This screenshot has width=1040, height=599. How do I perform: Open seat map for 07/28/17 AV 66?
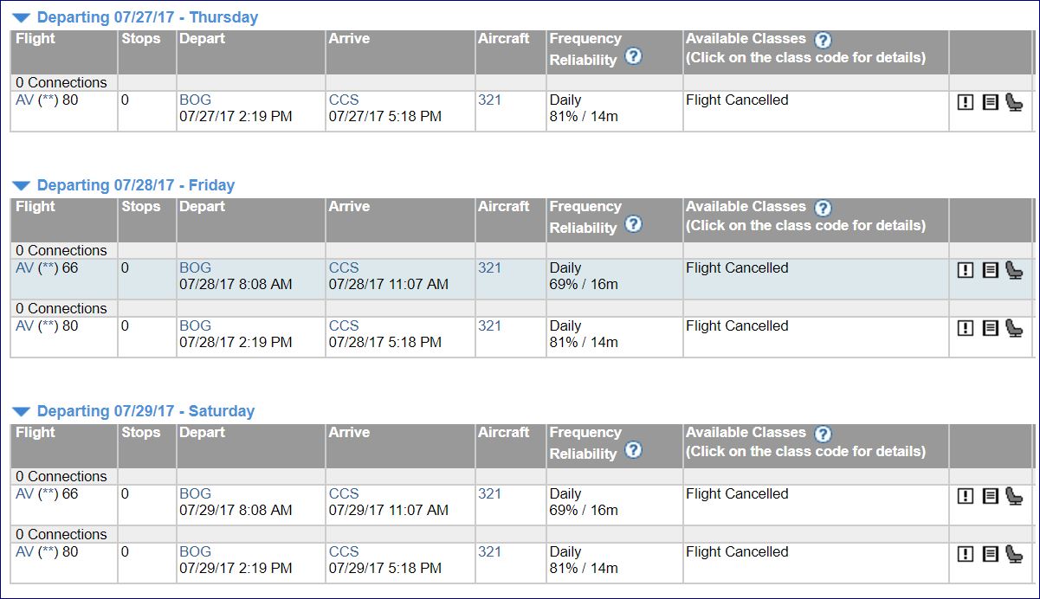click(x=1014, y=270)
